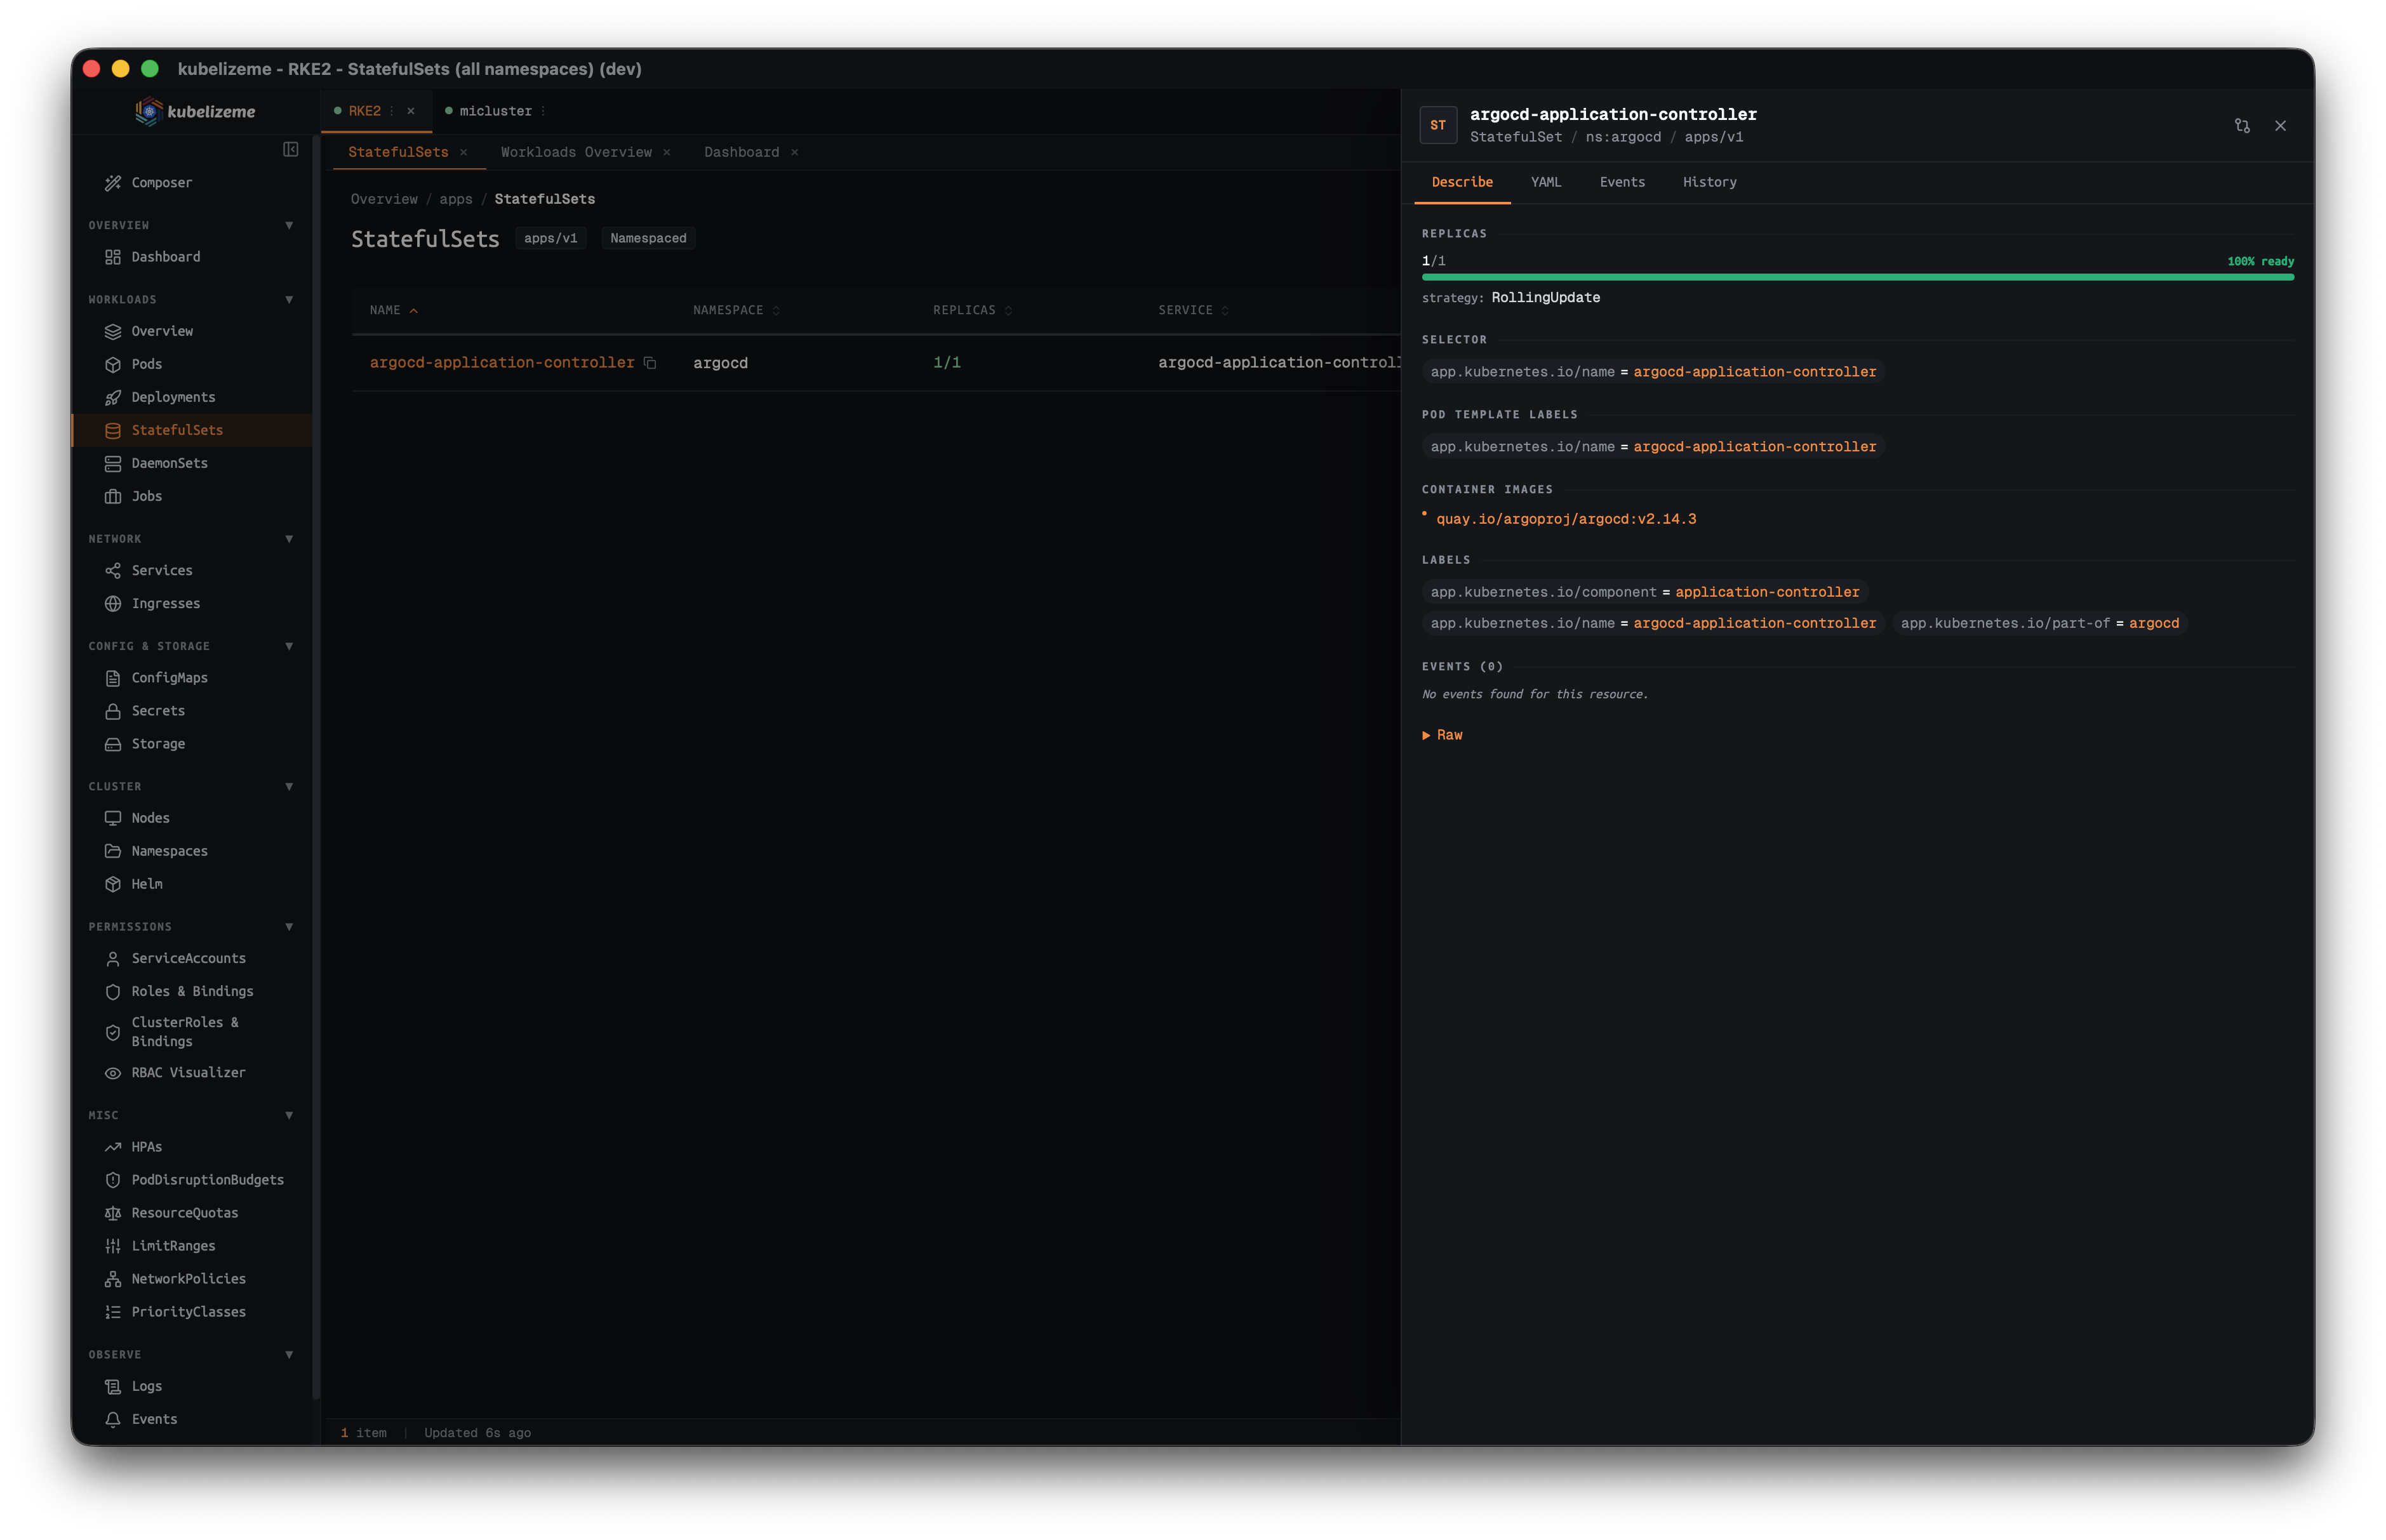Switch to the micluster cluster tab

point(495,111)
